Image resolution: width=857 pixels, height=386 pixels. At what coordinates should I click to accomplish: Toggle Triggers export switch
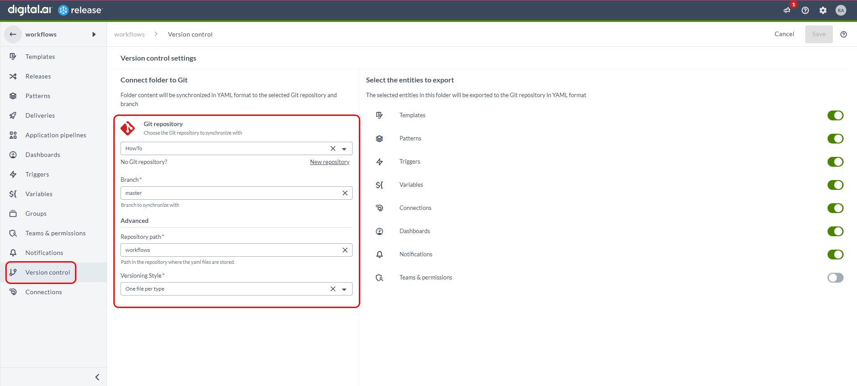[x=836, y=162]
